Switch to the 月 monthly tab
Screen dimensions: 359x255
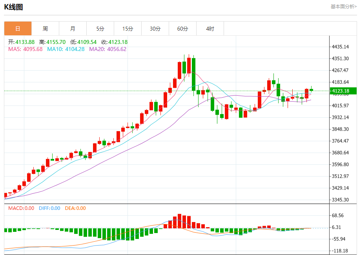73,29
